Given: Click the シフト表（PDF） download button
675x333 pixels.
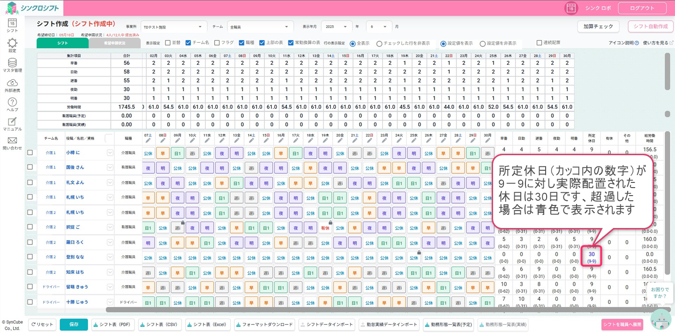Looking at the screenshot, I should pyautogui.click(x=113, y=325).
